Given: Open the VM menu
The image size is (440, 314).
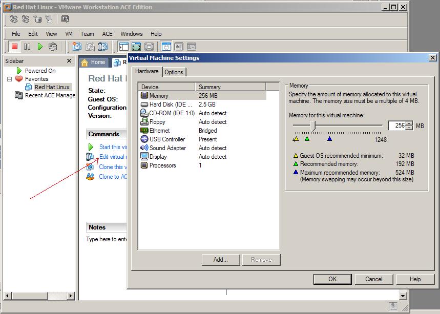Looking at the screenshot, I should [69, 34].
